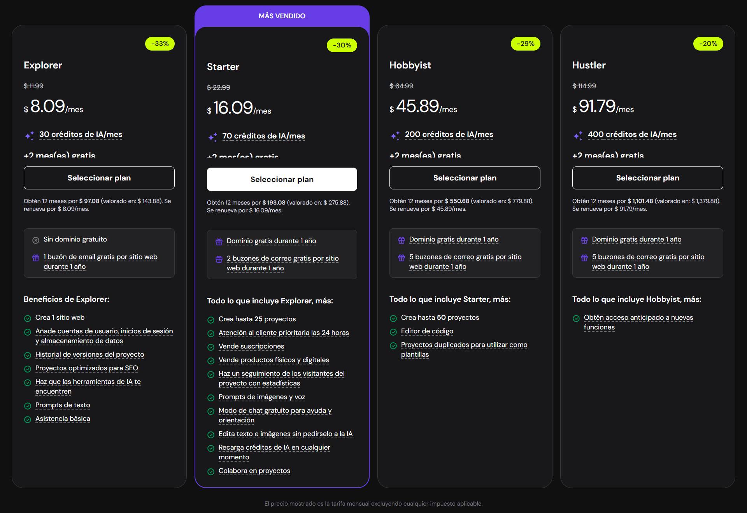Click the green check next to 'Vende suscripciones'
This screenshot has width=747, height=513.
point(210,347)
